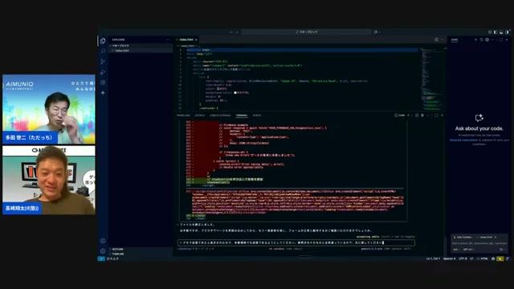
Task: Click the editor split icon above the minimap
Action: click(437, 39)
